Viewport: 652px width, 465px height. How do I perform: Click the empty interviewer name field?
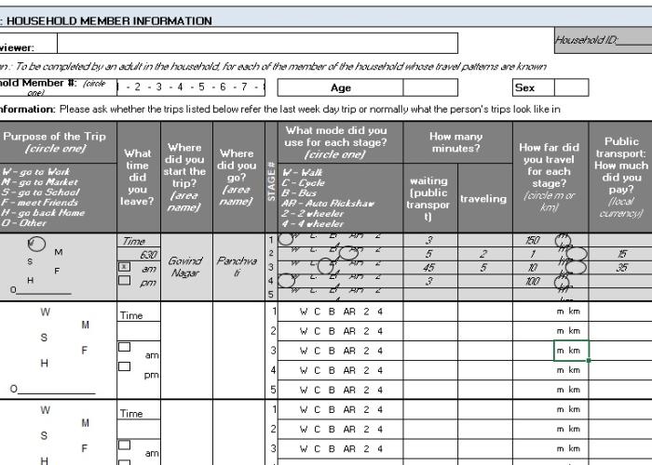click(257, 43)
